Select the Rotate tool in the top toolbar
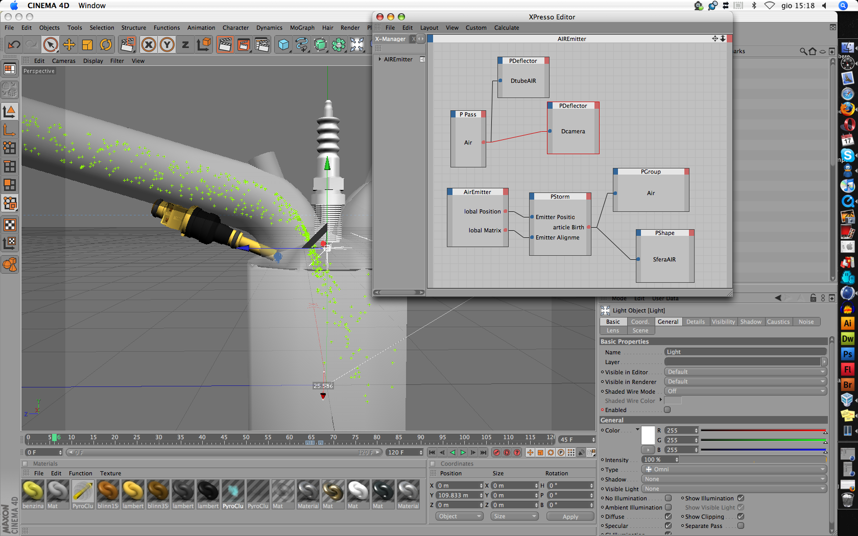Viewport: 858px width, 536px height. point(106,45)
